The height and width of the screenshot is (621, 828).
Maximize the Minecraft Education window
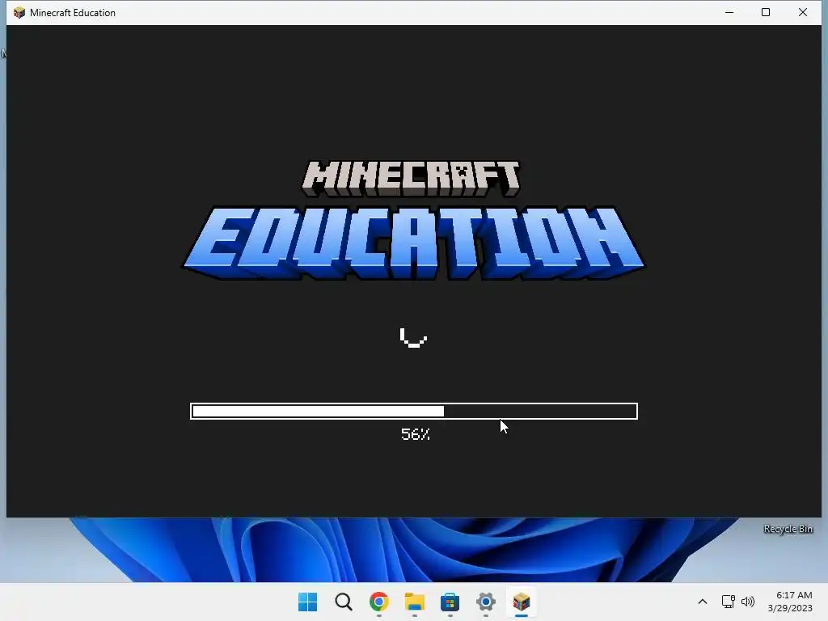[x=766, y=12]
